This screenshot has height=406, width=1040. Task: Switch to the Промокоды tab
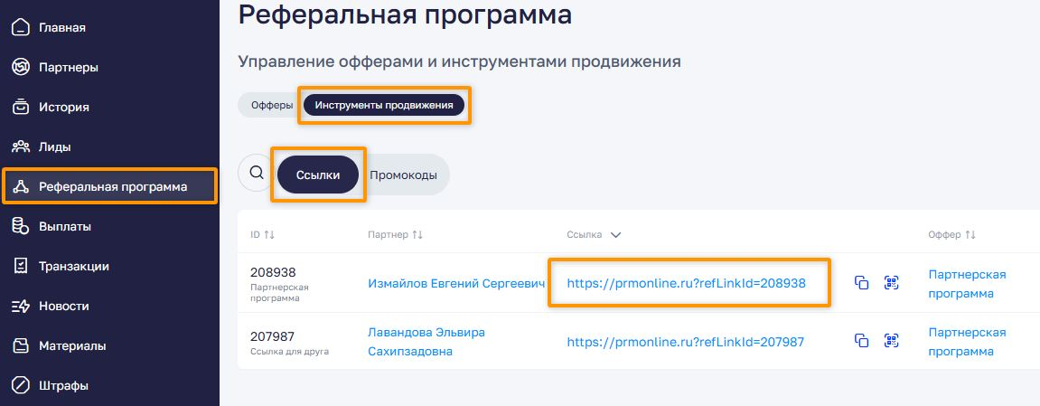(x=403, y=175)
